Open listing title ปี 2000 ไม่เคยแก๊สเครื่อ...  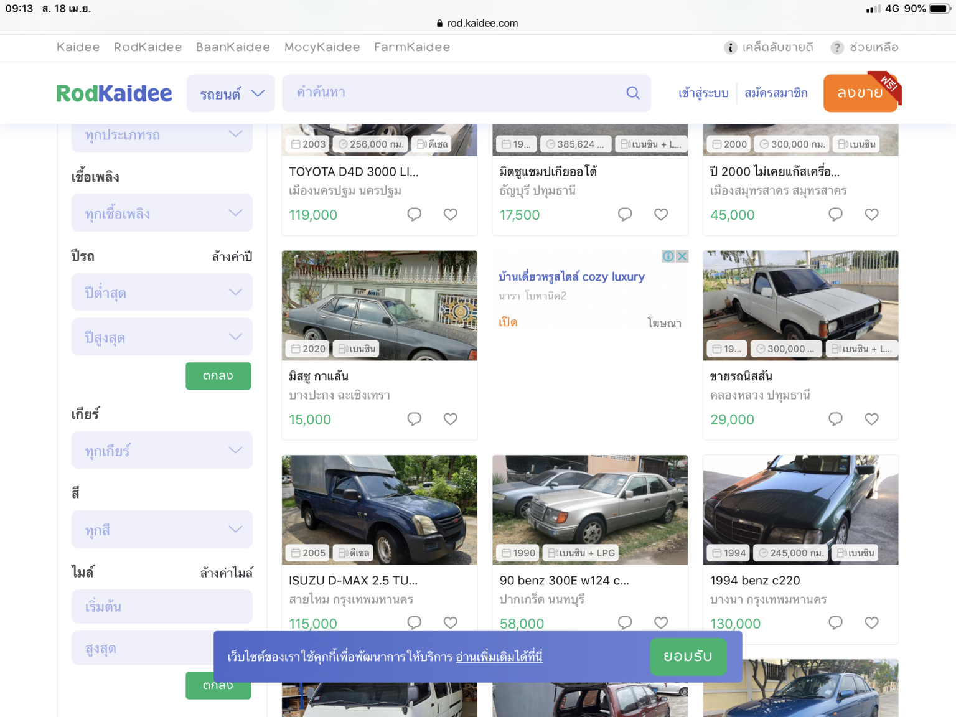click(x=775, y=171)
